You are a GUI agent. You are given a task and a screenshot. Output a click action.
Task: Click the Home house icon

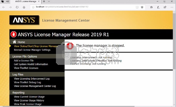click(15, 42)
